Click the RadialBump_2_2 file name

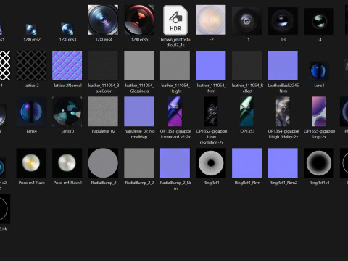coord(139,183)
